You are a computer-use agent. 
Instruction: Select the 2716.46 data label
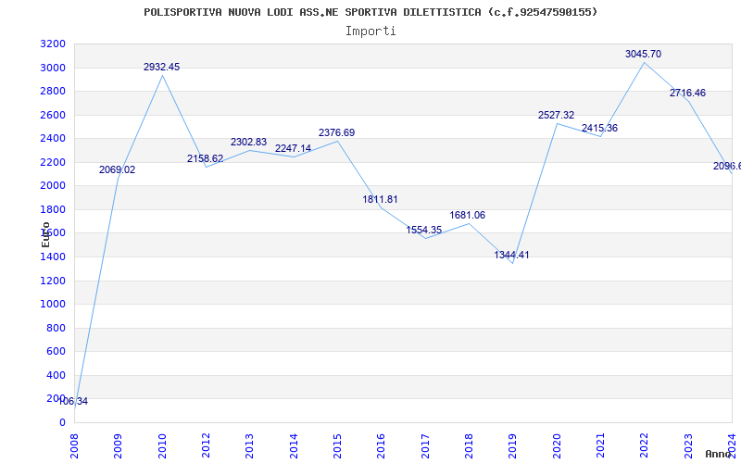pos(687,94)
